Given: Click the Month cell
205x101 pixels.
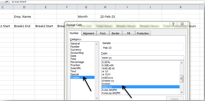Looking at the screenshot, I should [x=86, y=17].
